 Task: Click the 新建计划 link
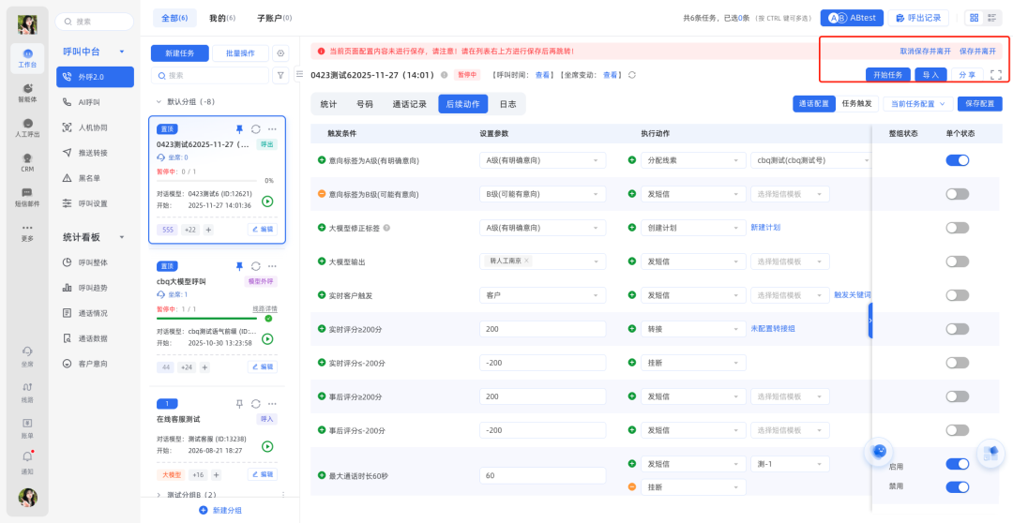pyautogui.click(x=765, y=228)
